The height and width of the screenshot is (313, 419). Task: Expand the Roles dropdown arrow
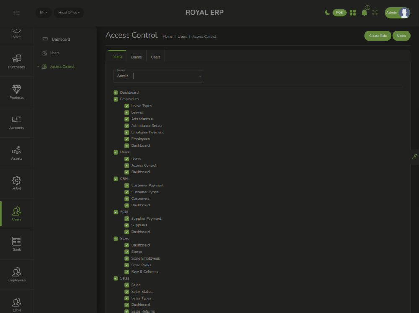click(x=200, y=76)
